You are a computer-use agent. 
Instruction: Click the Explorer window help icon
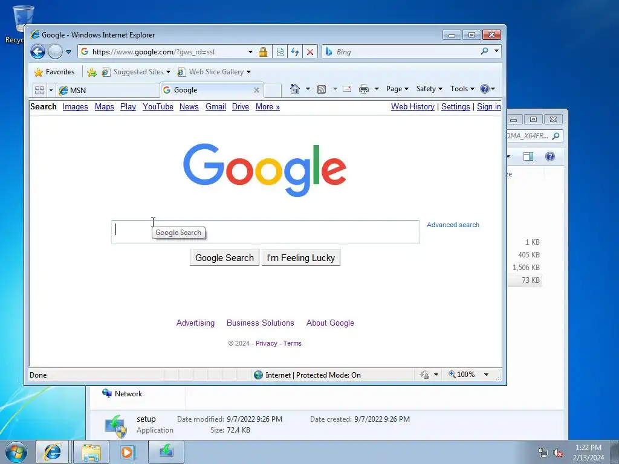pos(550,156)
